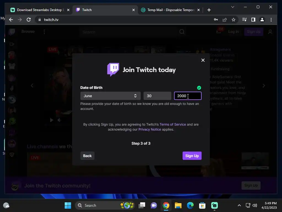The width and height of the screenshot is (282, 212).
Task: Click the Twitch search magnifier icon
Action: [182, 32]
